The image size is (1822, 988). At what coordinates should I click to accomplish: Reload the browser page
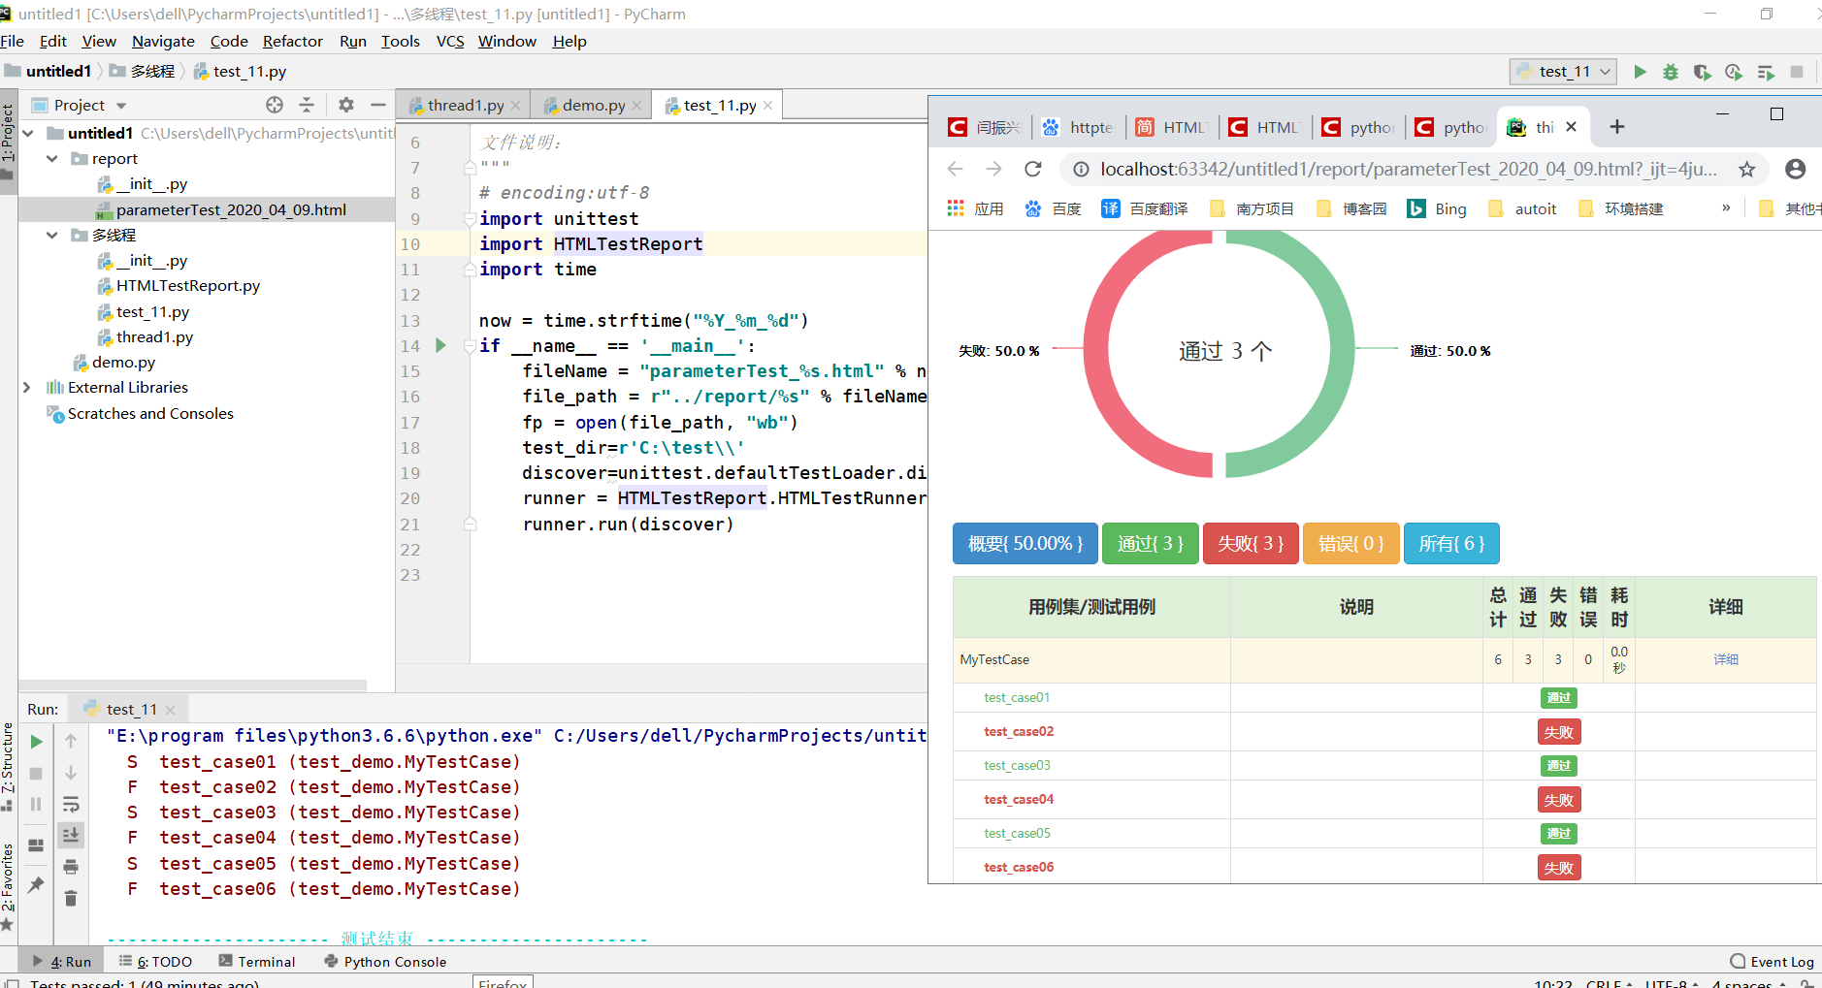[1033, 169]
